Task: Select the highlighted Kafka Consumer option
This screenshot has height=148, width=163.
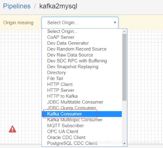Action: [82, 114]
